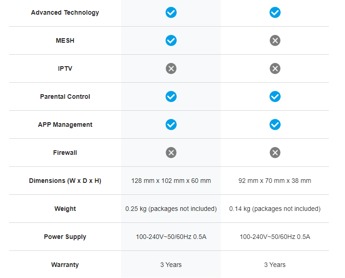Click the Advanced Technology row label

coord(65,12)
